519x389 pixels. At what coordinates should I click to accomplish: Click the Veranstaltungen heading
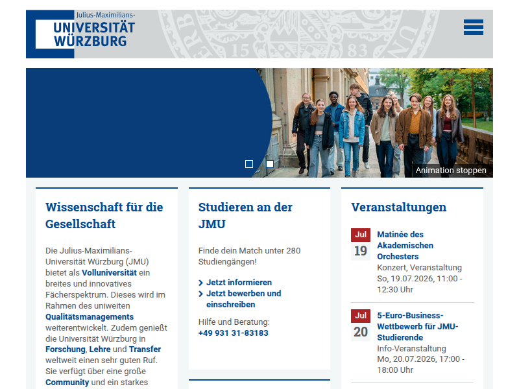[x=399, y=207]
